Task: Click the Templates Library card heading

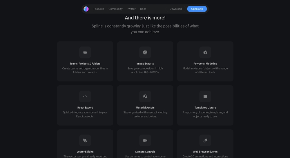Action: click(x=205, y=108)
